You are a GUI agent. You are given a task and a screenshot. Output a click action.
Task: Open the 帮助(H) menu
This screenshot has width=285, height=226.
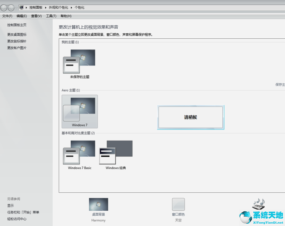coord(66,16)
